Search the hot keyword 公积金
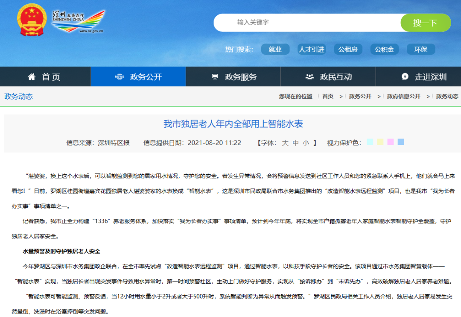This screenshot has width=461, height=317. 384,49
